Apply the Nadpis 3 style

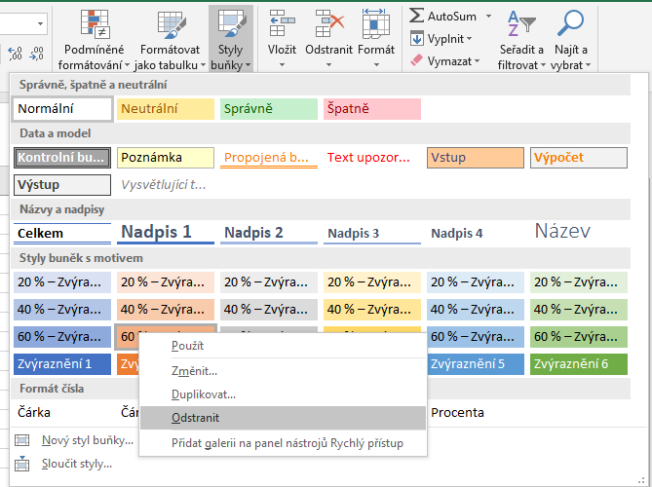tap(372, 233)
